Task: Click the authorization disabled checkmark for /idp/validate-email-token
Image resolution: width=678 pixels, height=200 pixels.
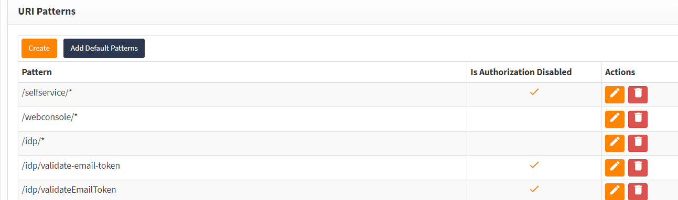Action: [x=534, y=165]
